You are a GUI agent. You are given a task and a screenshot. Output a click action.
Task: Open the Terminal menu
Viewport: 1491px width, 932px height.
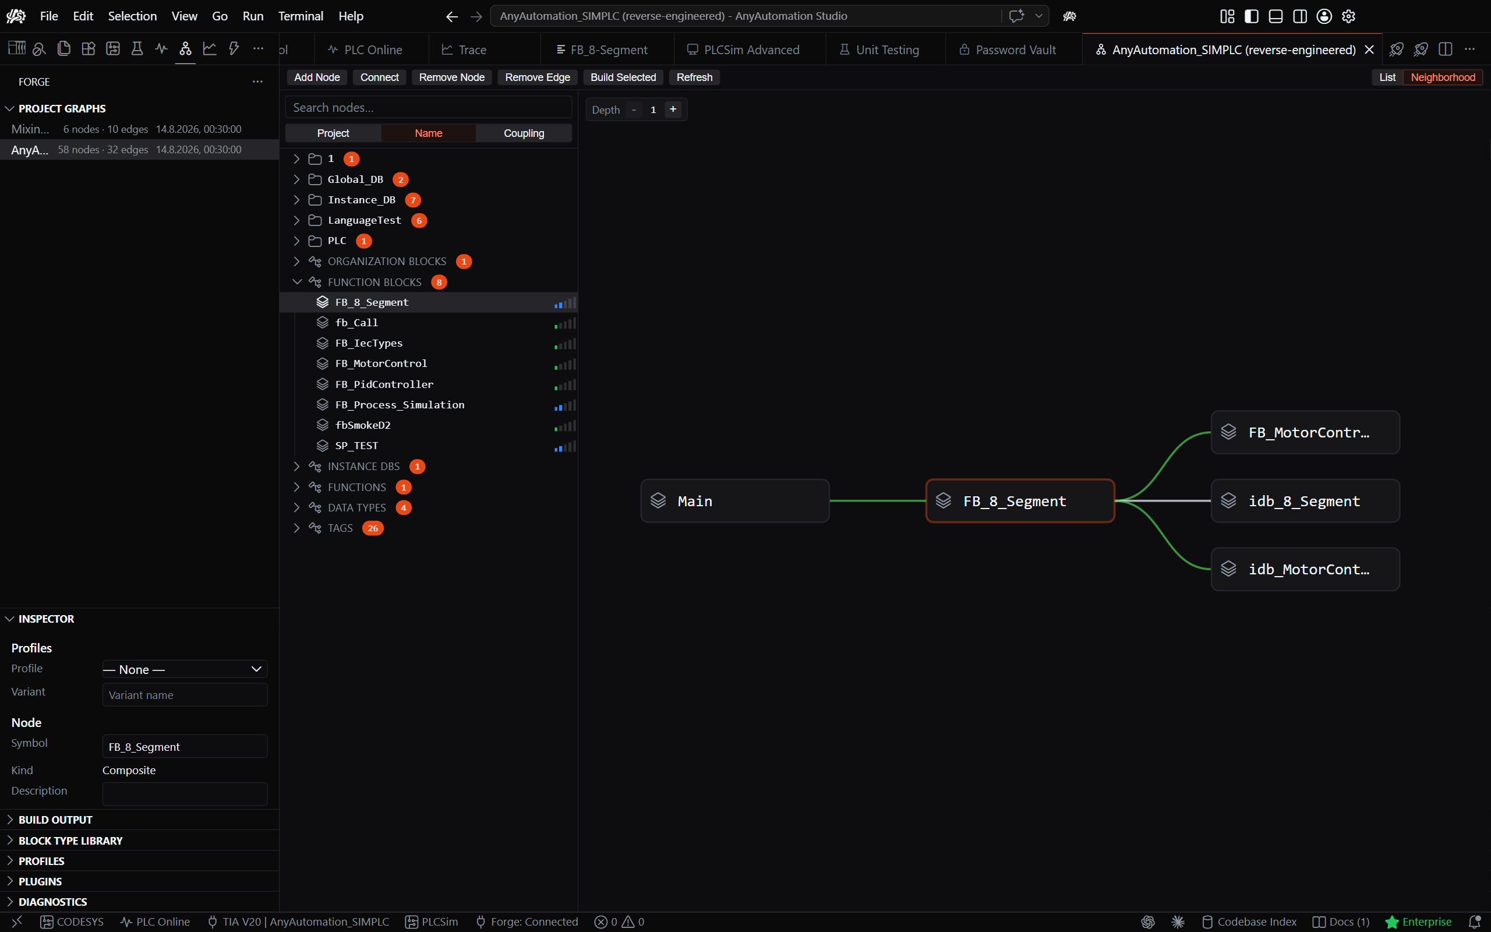[301, 16]
